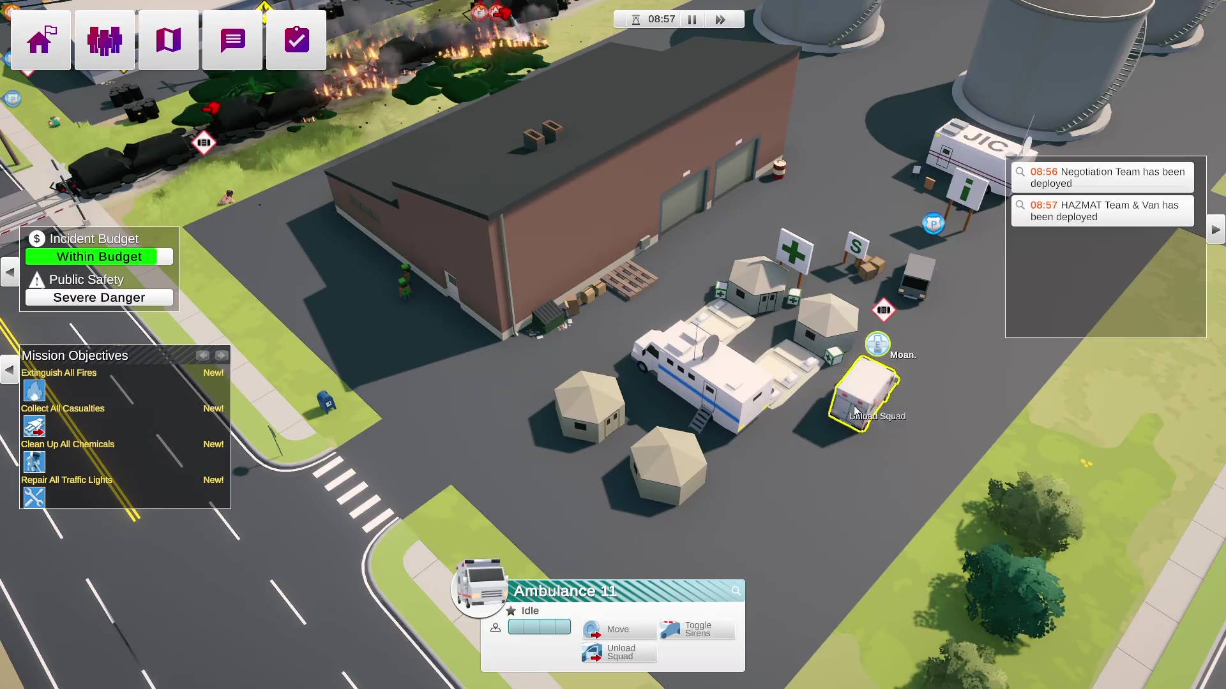
Task: Click the home/overview panel icon
Action: click(x=40, y=40)
